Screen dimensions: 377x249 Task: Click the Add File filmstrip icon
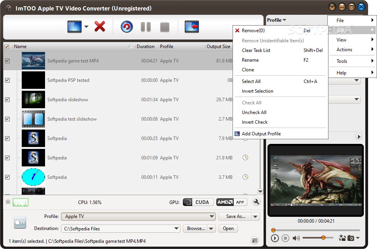pyautogui.click(x=75, y=27)
